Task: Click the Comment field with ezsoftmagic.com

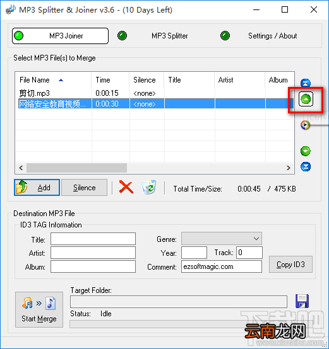Action: click(x=222, y=266)
